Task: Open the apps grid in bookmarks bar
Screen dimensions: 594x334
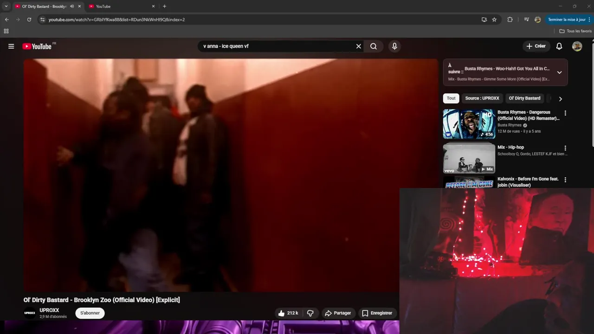Action: point(6,31)
